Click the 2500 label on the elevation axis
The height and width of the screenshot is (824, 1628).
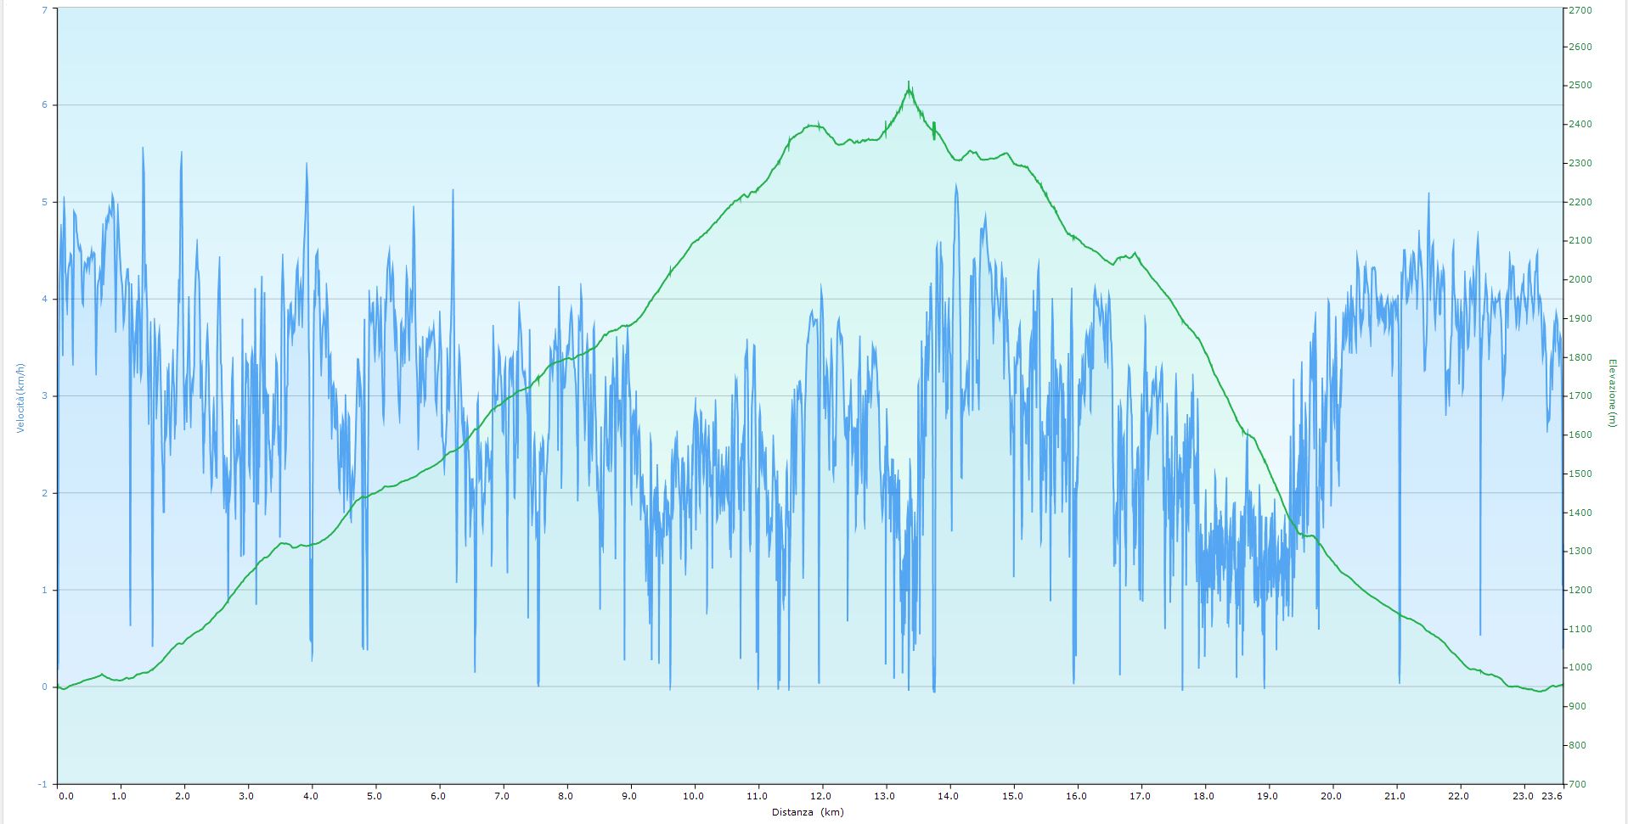[1580, 86]
